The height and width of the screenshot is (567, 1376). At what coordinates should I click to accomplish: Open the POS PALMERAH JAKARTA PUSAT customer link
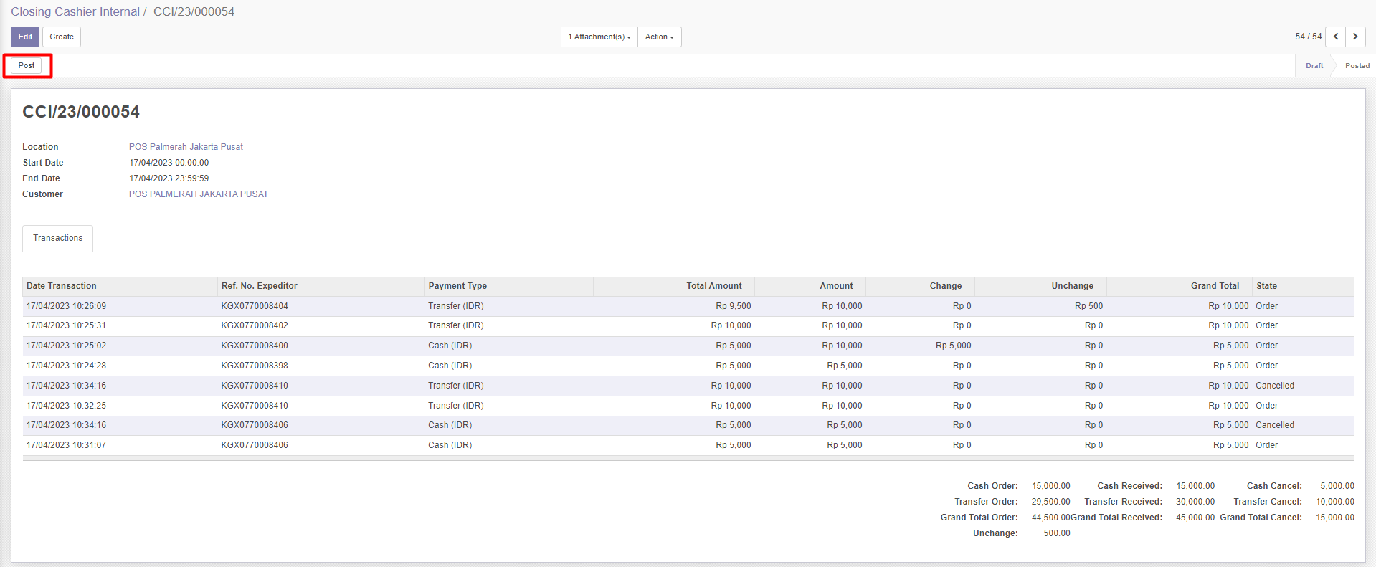click(199, 194)
